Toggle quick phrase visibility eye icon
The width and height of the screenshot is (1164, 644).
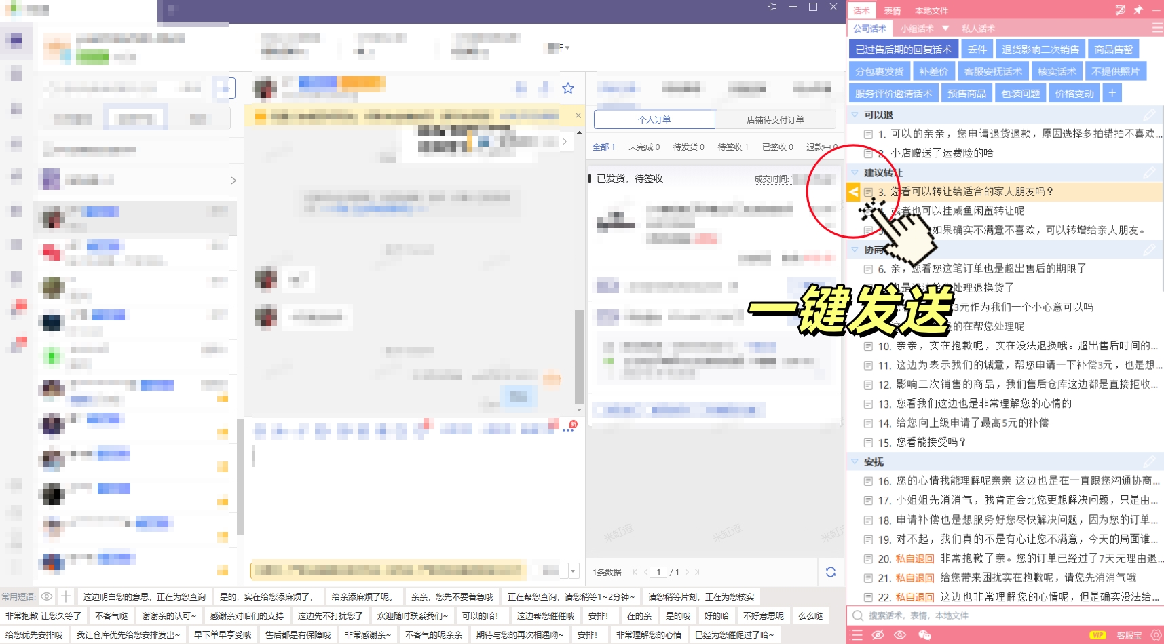[47, 596]
